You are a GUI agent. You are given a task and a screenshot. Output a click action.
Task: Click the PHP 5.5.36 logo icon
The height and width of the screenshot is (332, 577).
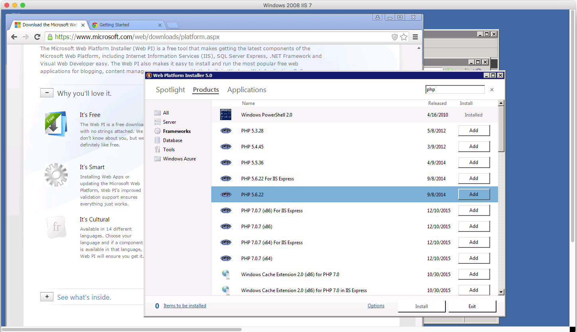pyautogui.click(x=226, y=162)
